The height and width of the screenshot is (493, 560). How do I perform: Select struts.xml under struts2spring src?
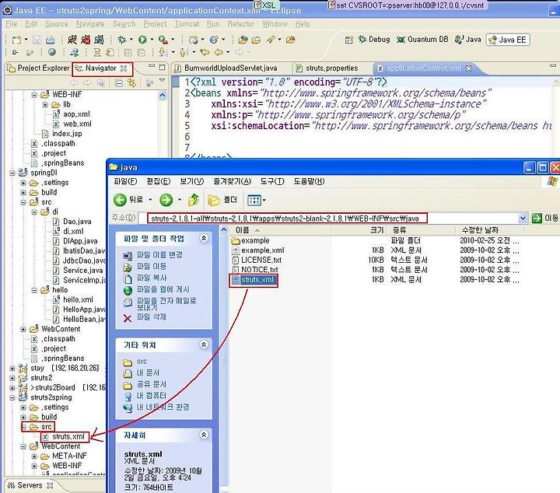click(x=68, y=436)
